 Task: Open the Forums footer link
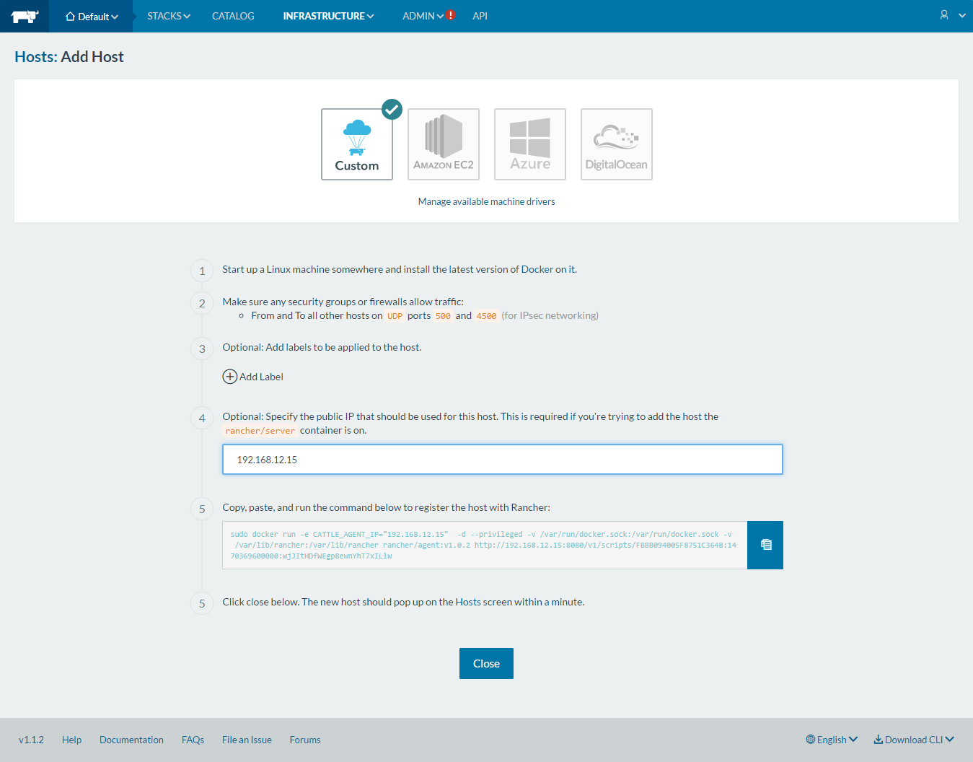coord(305,740)
